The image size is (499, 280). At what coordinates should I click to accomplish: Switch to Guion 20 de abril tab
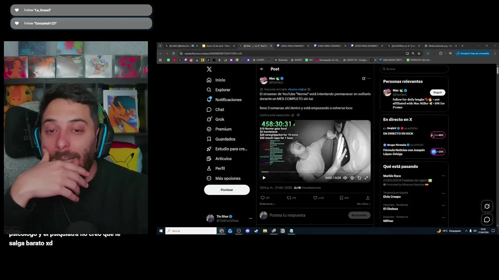[218, 46]
